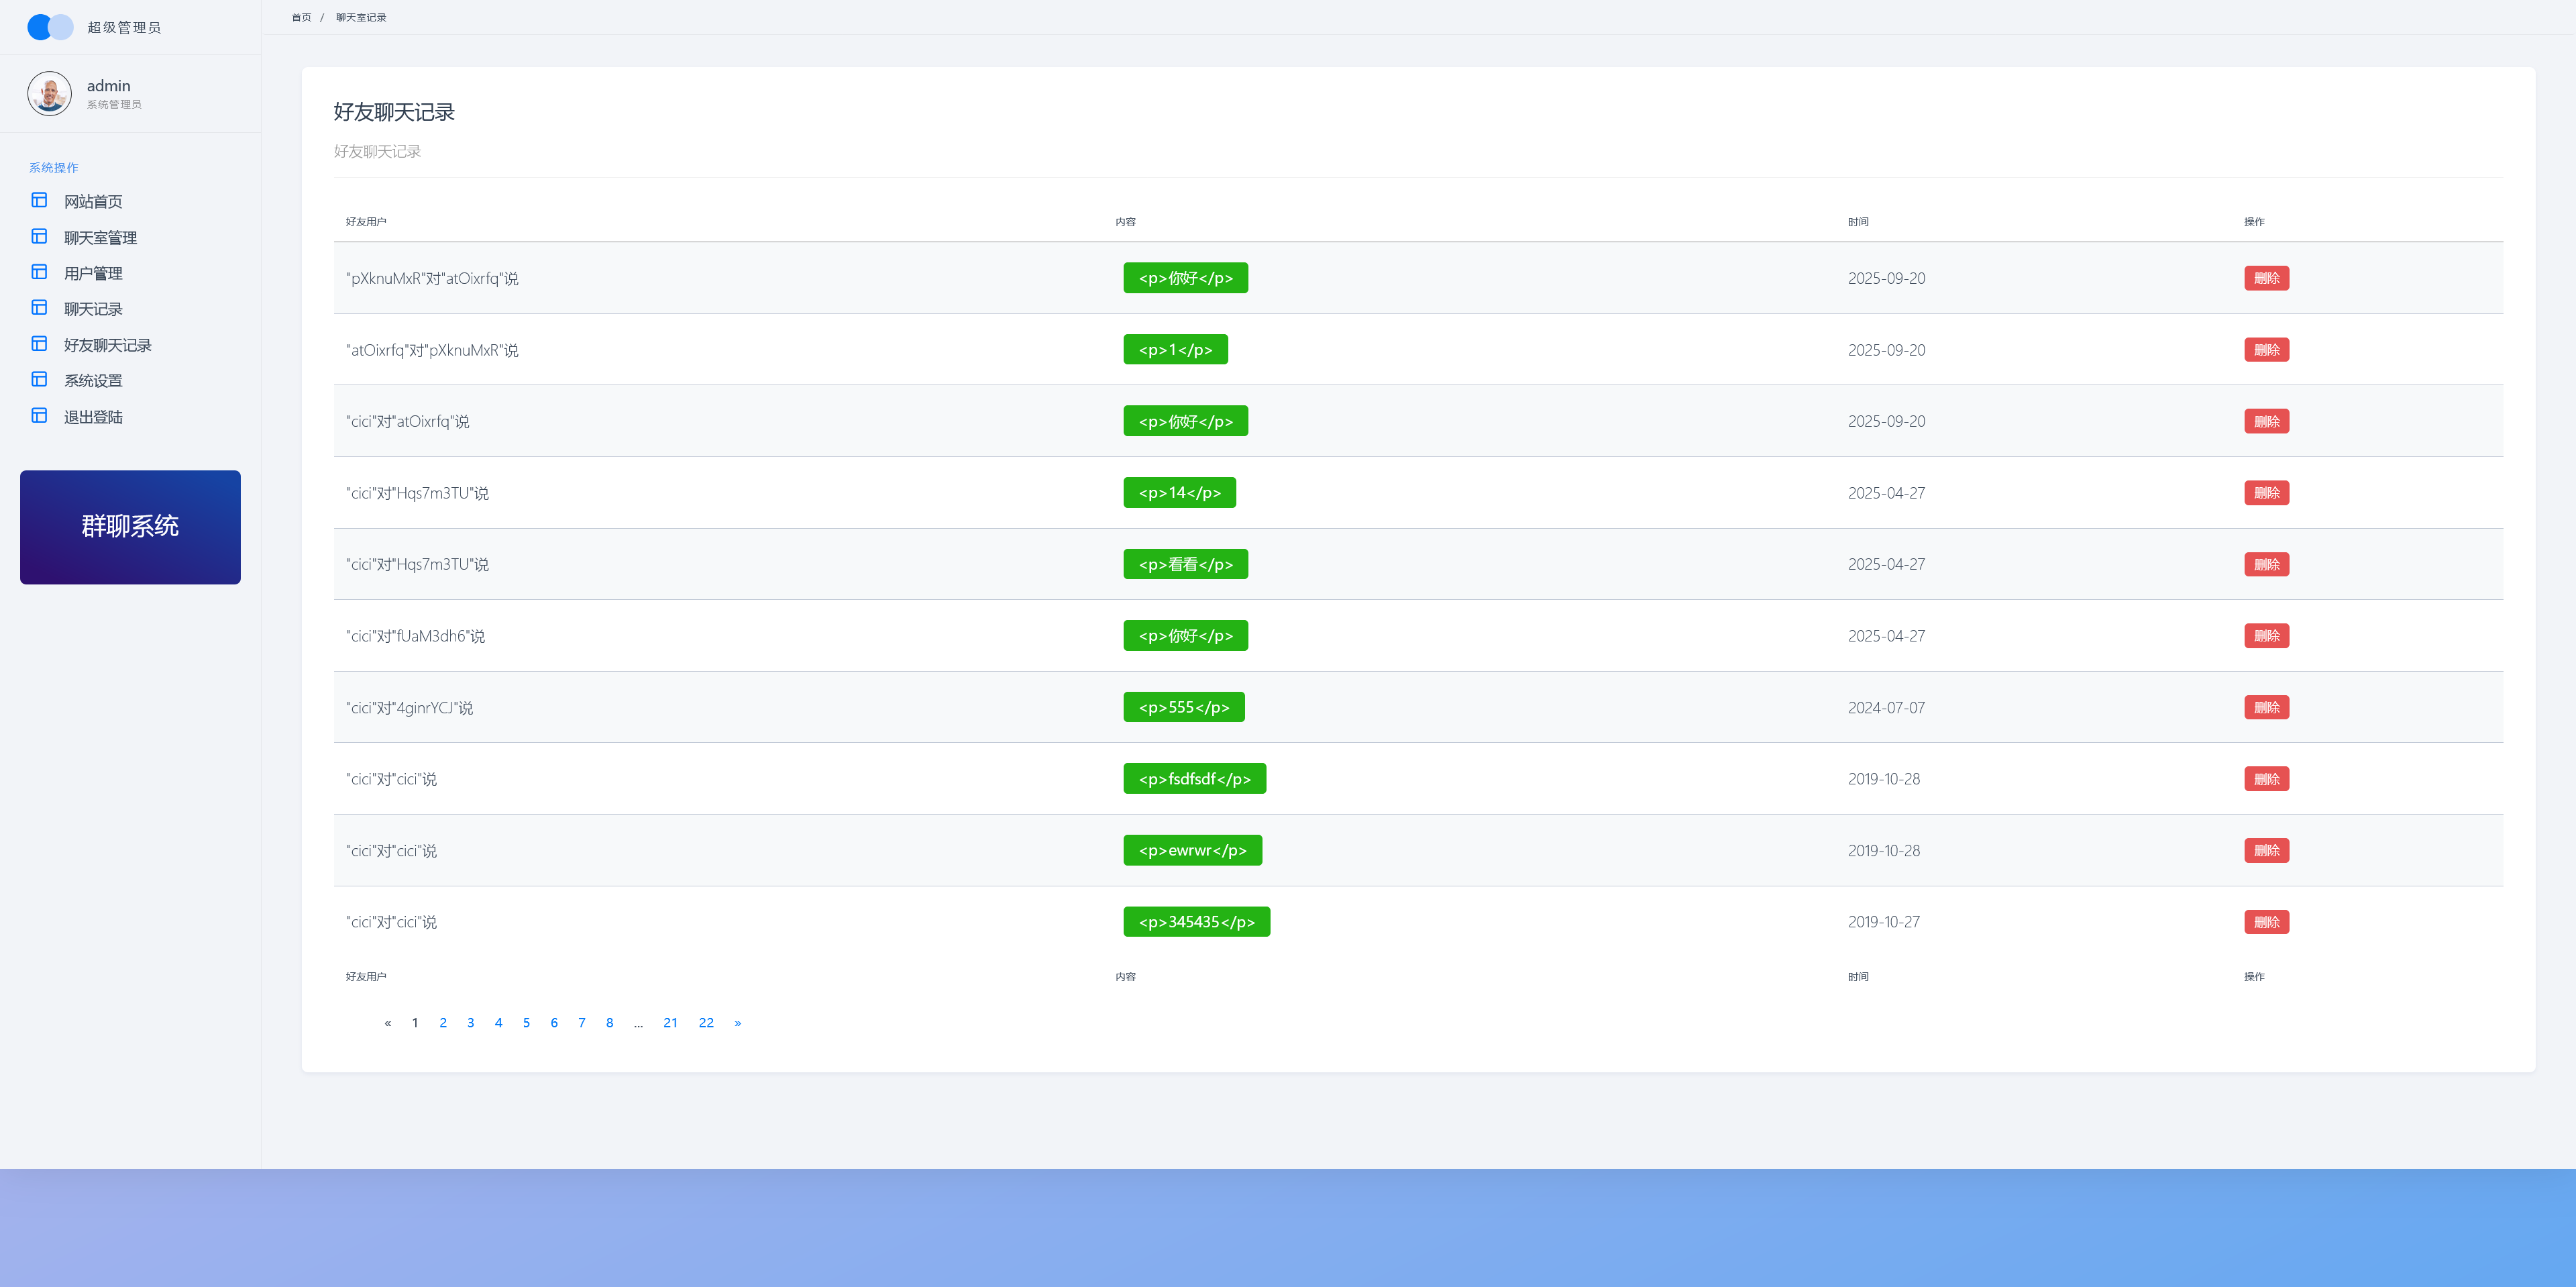Delete the pXknuMxR to atOixrfq message
The width and height of the screenshot is (2576, 1287).
(2266, 278)
